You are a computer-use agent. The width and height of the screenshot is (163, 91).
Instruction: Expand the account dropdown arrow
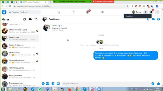(x=157, y=12)
